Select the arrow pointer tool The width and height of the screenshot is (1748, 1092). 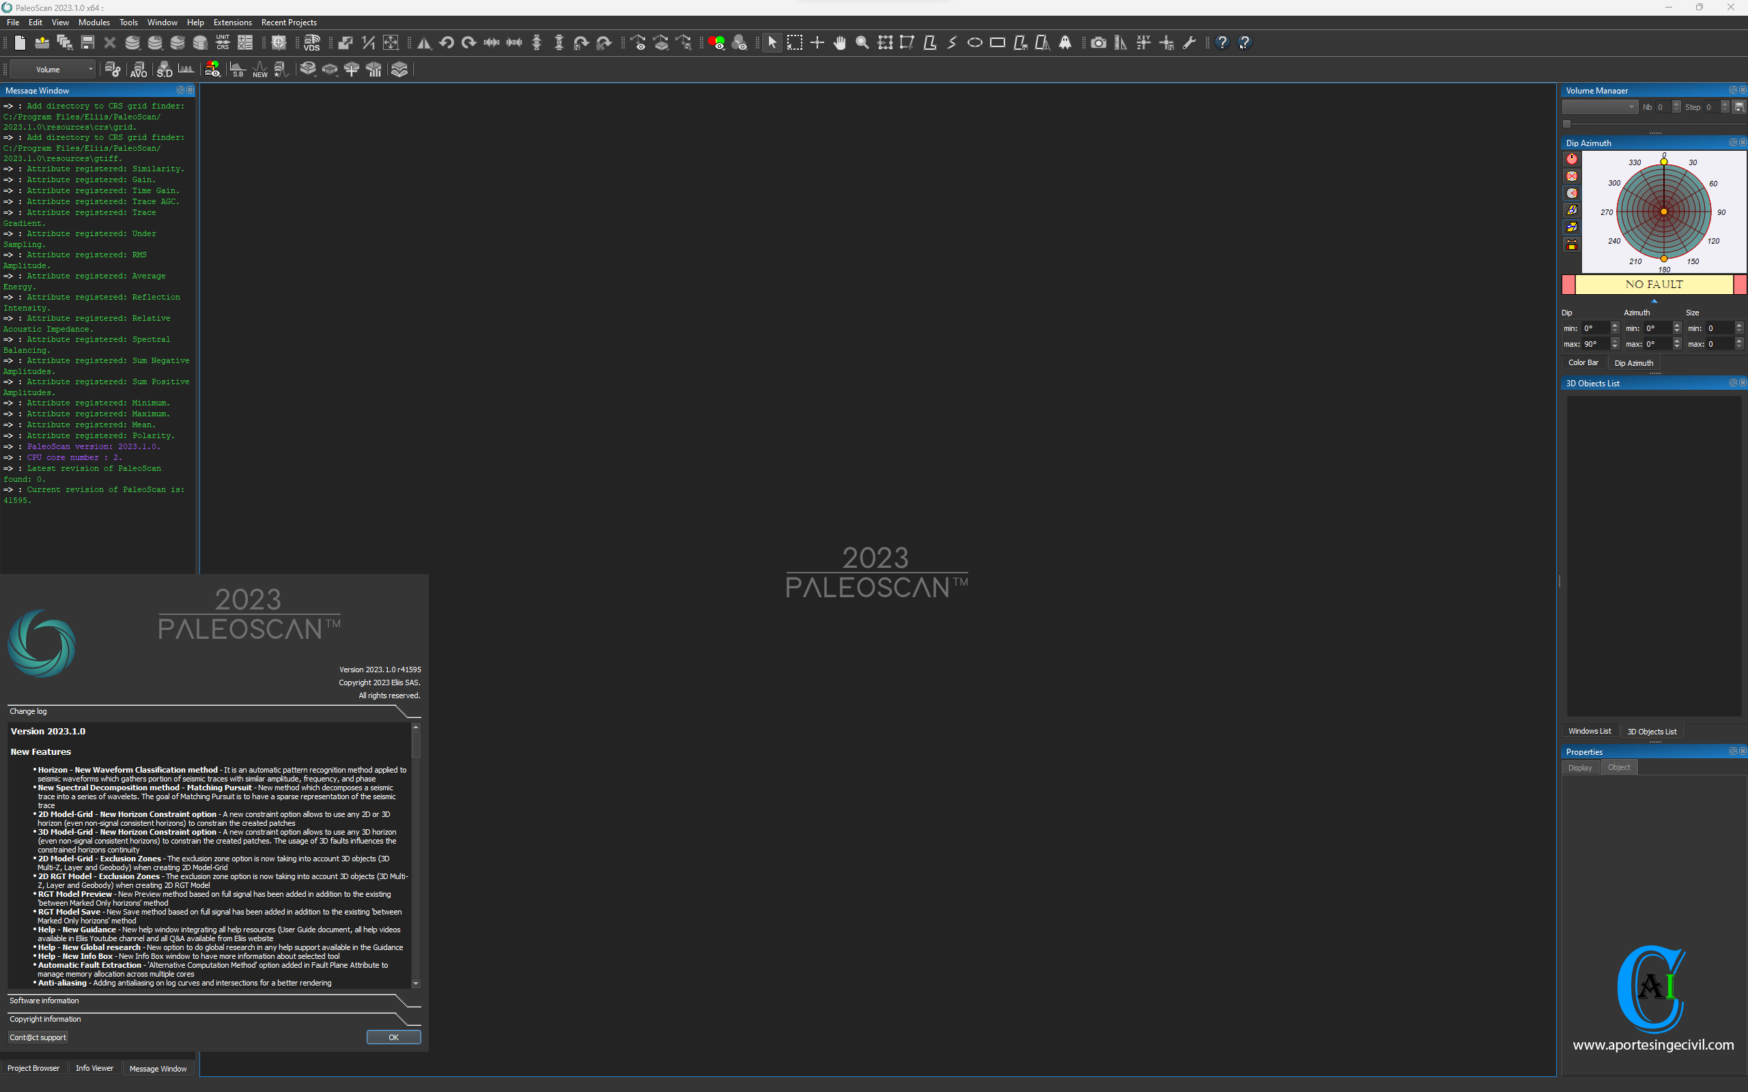point(772,43)
